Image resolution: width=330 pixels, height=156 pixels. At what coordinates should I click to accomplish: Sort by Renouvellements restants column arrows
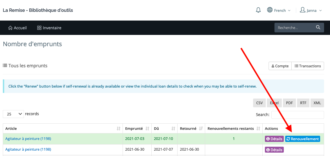(258, 129)
